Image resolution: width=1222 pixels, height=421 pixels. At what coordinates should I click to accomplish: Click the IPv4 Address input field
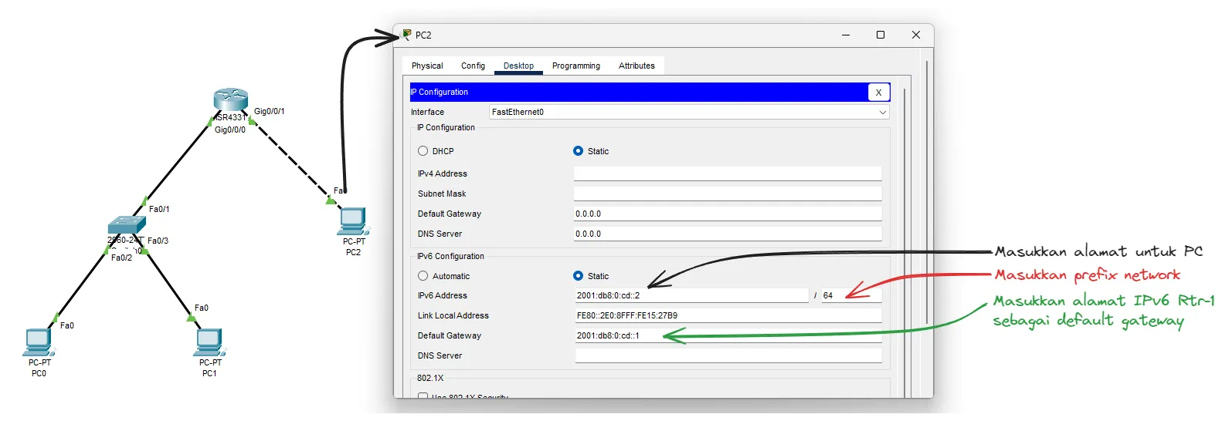(727, 174)
